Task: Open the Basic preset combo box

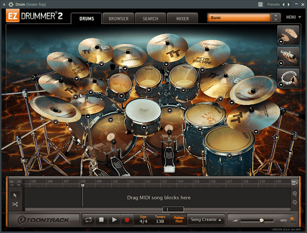Action: [239, 18]
